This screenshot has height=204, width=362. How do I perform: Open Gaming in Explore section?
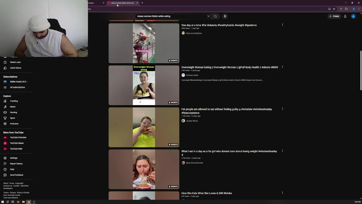pyautogui.click(x=13, y=112)
